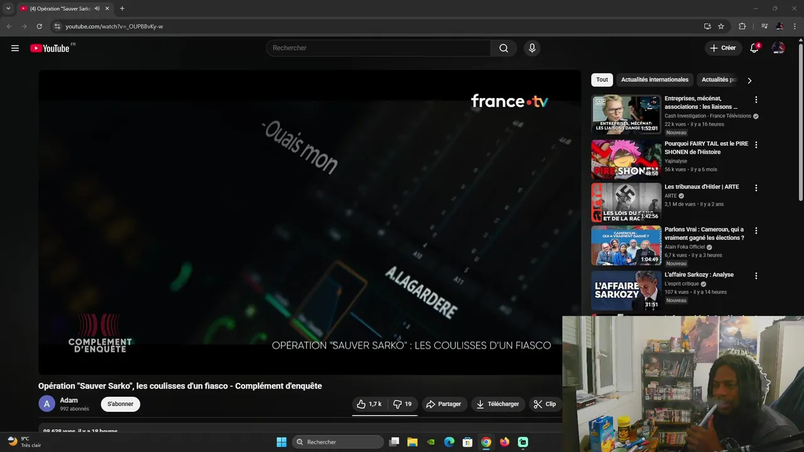Open Les tribunaux d'Hitler thumbnail

[x=626, y=202]
